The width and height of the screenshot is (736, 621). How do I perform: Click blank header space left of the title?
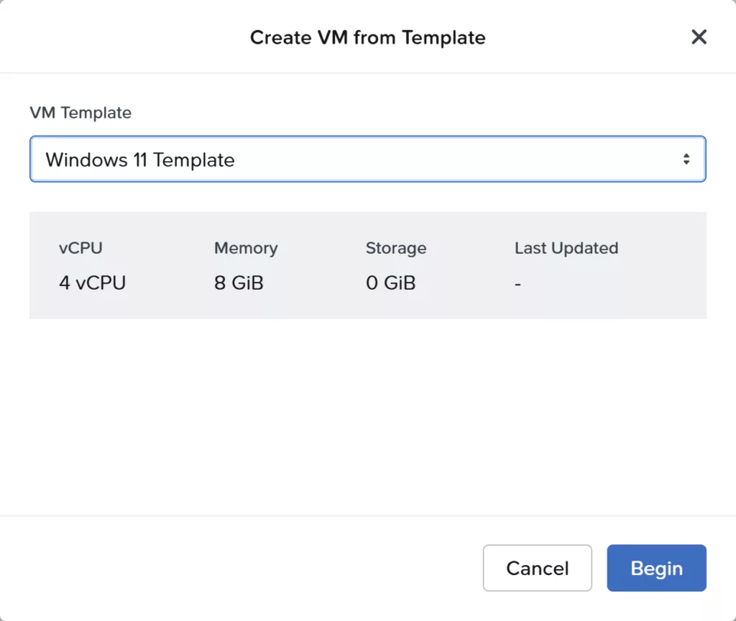pos(122,37)
